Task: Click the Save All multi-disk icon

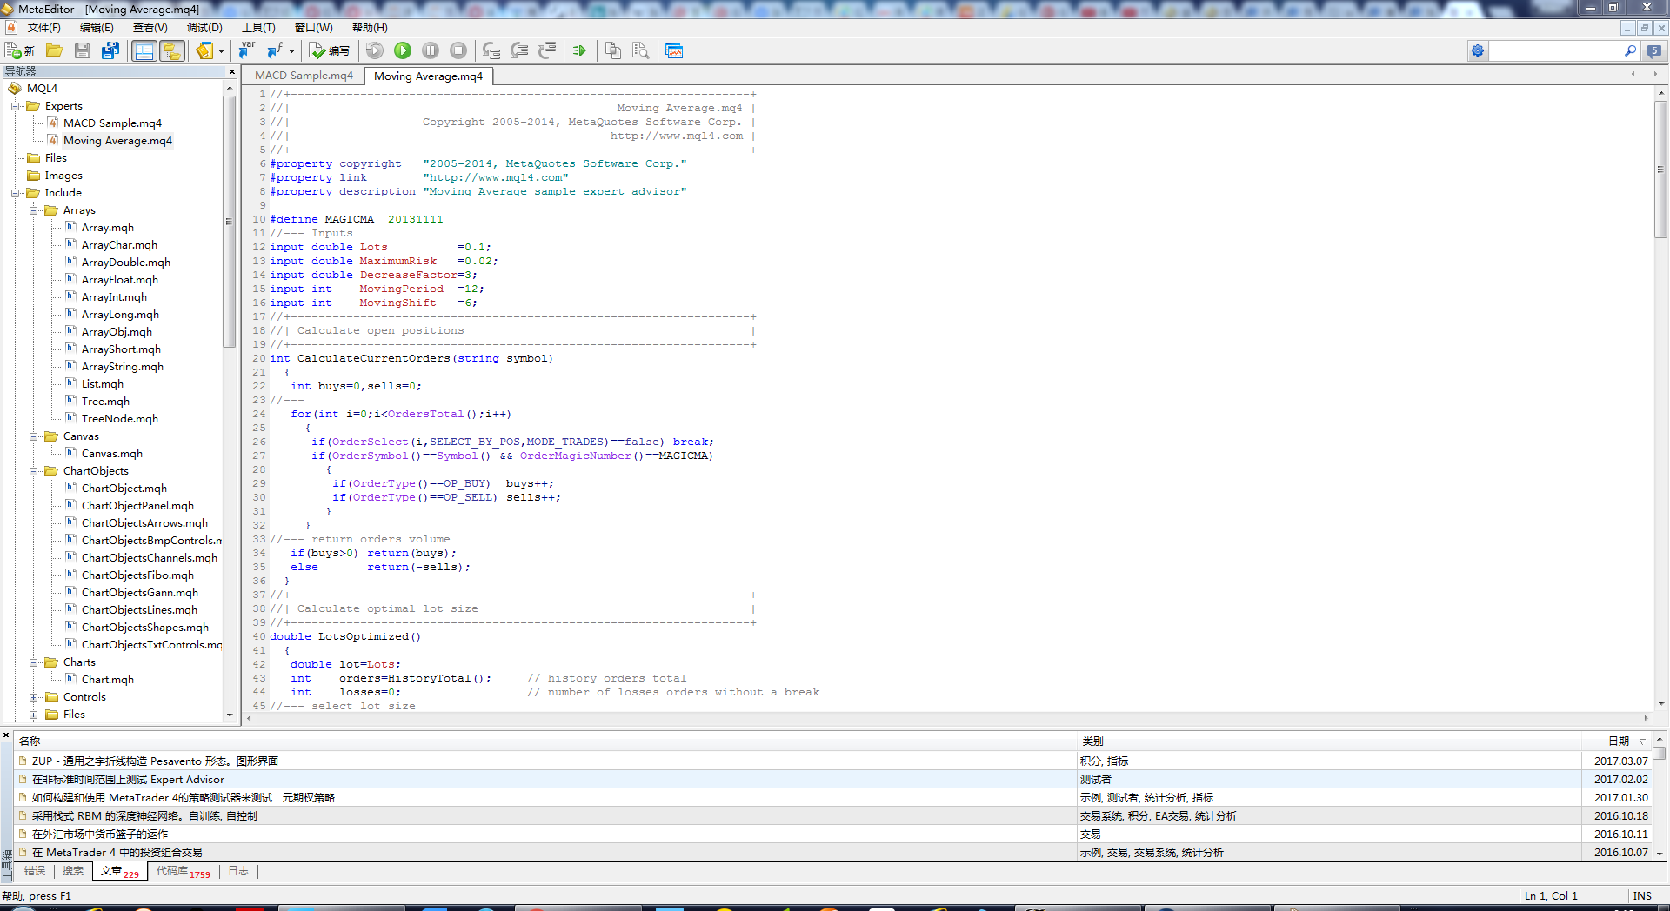Action: [110, 50]
